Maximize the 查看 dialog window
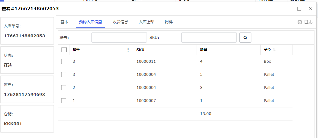 [x=299, y=9]
